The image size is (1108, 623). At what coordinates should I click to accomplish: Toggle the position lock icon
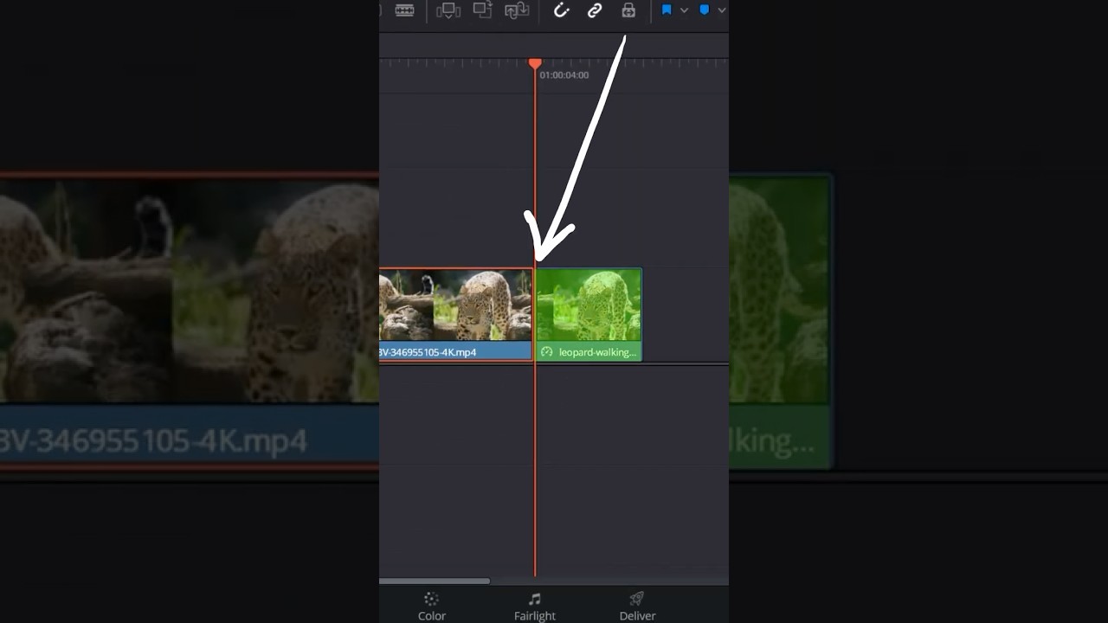pyautogui.click(x=628, y=10)
